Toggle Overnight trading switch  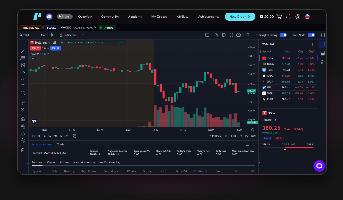283,35
